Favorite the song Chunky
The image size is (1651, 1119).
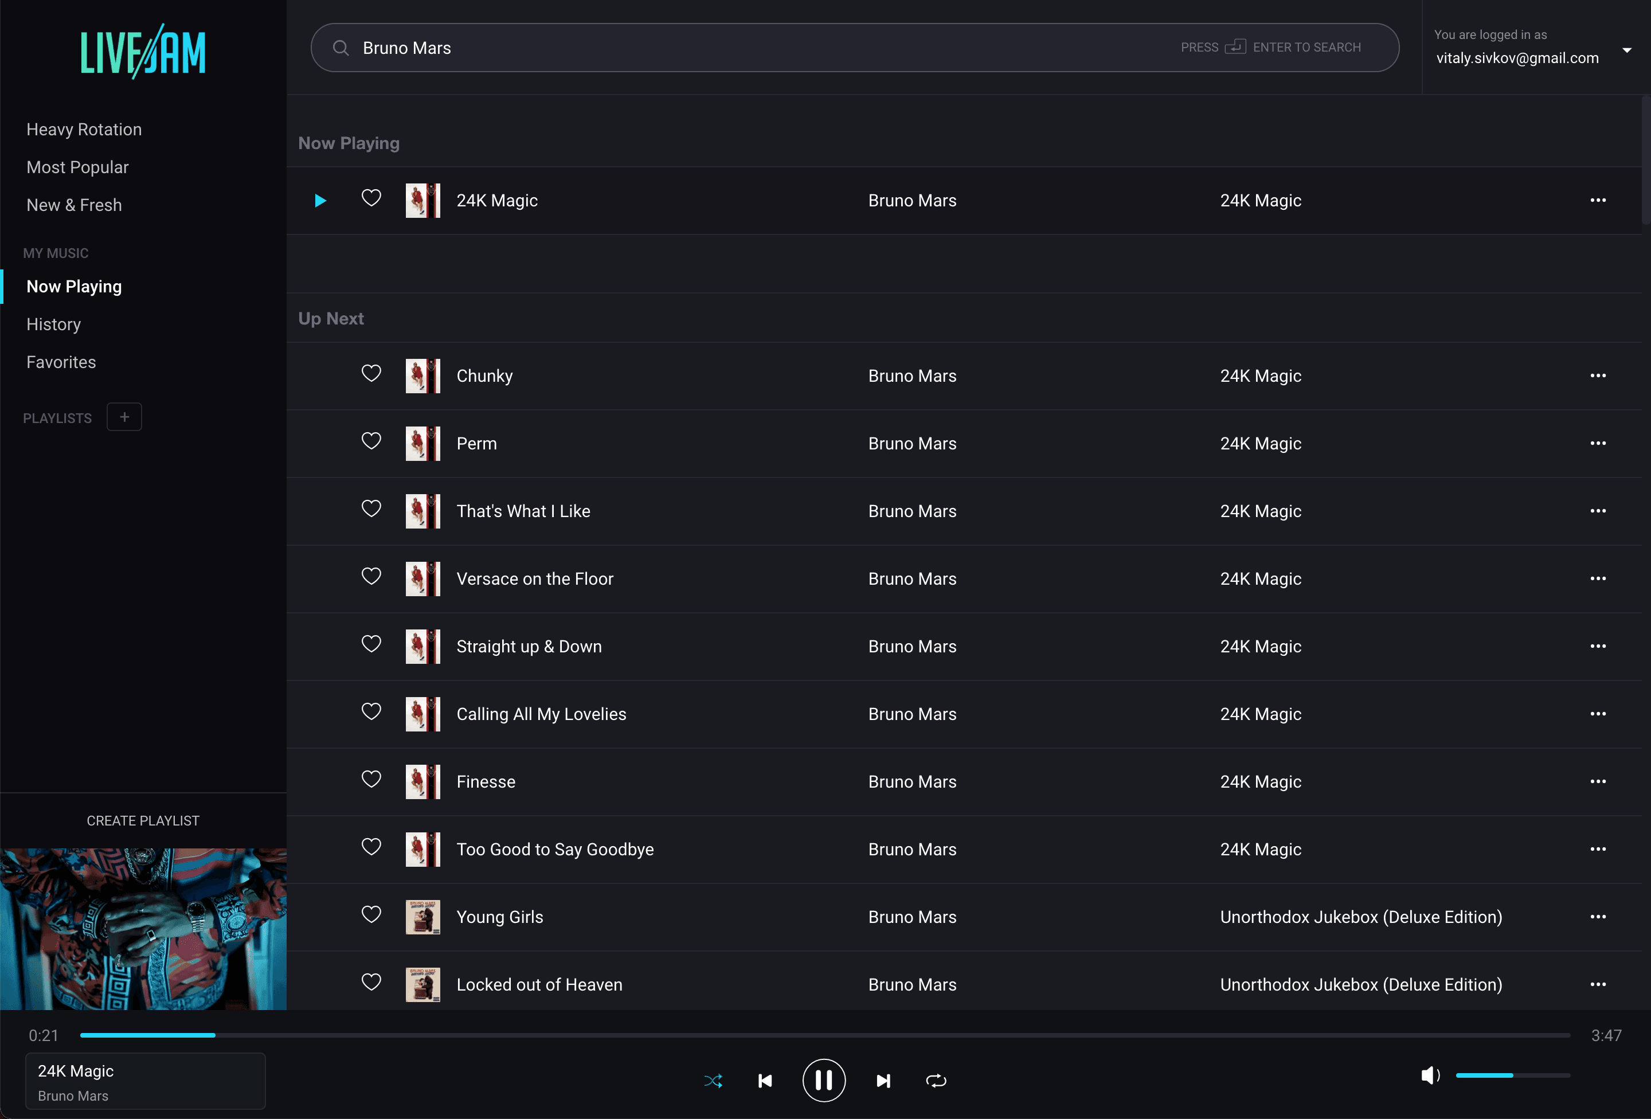[x=371, y=374]
